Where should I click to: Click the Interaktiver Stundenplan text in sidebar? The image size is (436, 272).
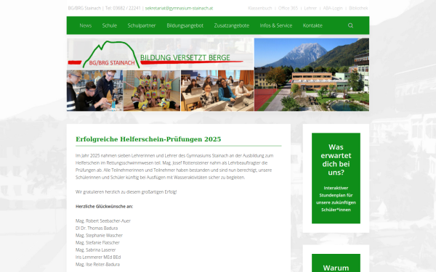click(x=336, y=199)
